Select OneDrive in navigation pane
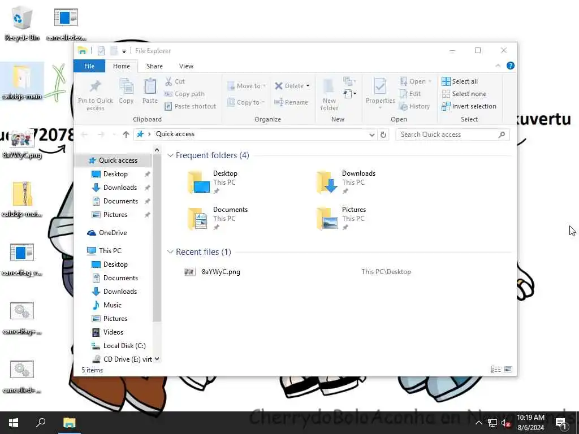This screenshot has height=434, width=579. tap(107, 232)
